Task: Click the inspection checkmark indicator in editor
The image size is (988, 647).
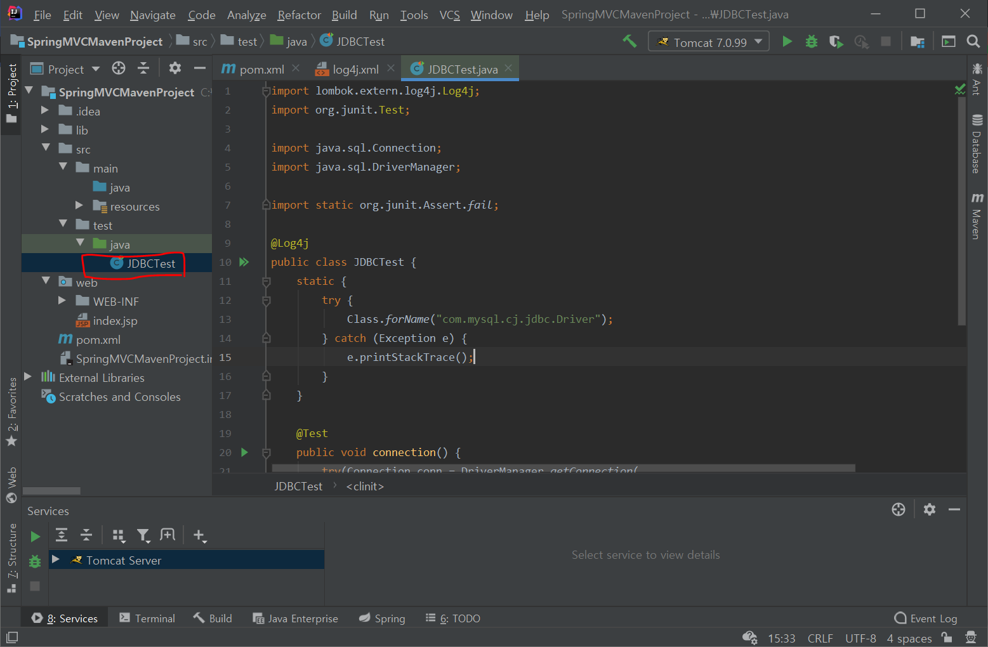Action: click(x=960, y=90)
